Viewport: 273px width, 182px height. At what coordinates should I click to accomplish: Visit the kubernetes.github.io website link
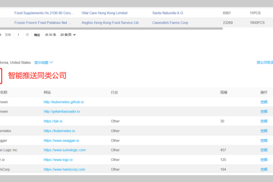[x=63, y=102]
